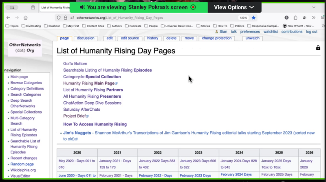326x182 pixels.
Task: Switch to the discussion tab
Action: pyautogui.click(x=86, y=38)
